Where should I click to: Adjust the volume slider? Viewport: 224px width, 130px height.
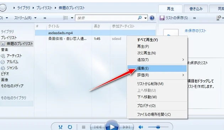(158, 127)
